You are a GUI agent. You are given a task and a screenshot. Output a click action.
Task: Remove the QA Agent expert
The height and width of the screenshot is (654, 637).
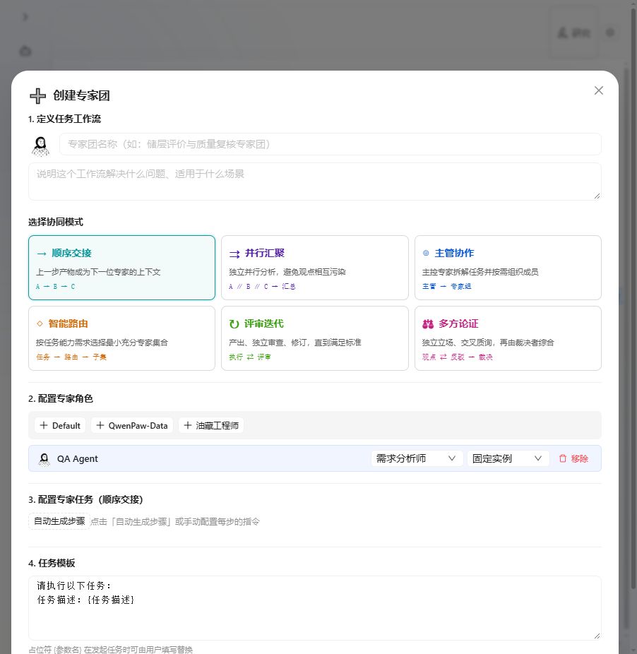point(574,459)
